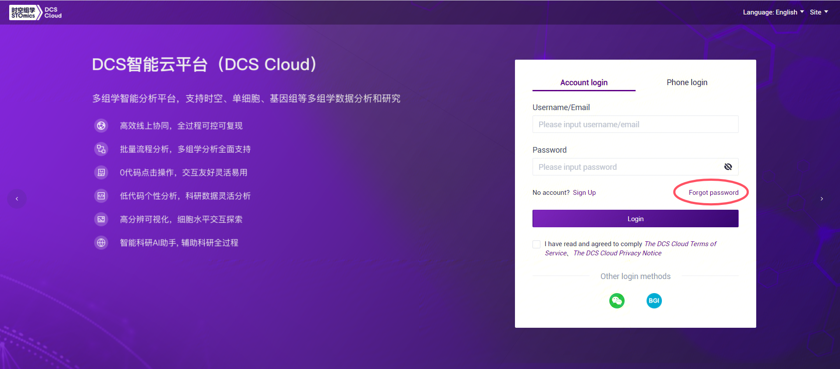Switch to the Phone login tab
The width and height of the screenshot is (840, 369).
[x=687, y=82]
